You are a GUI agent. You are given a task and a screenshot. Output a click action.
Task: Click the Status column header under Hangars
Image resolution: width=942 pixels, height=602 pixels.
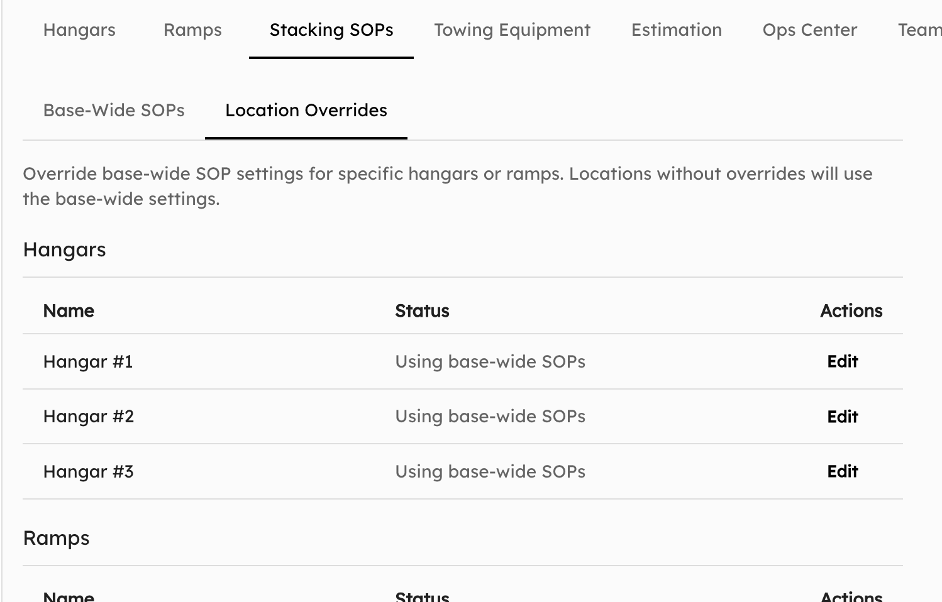[x=422, y=310]
